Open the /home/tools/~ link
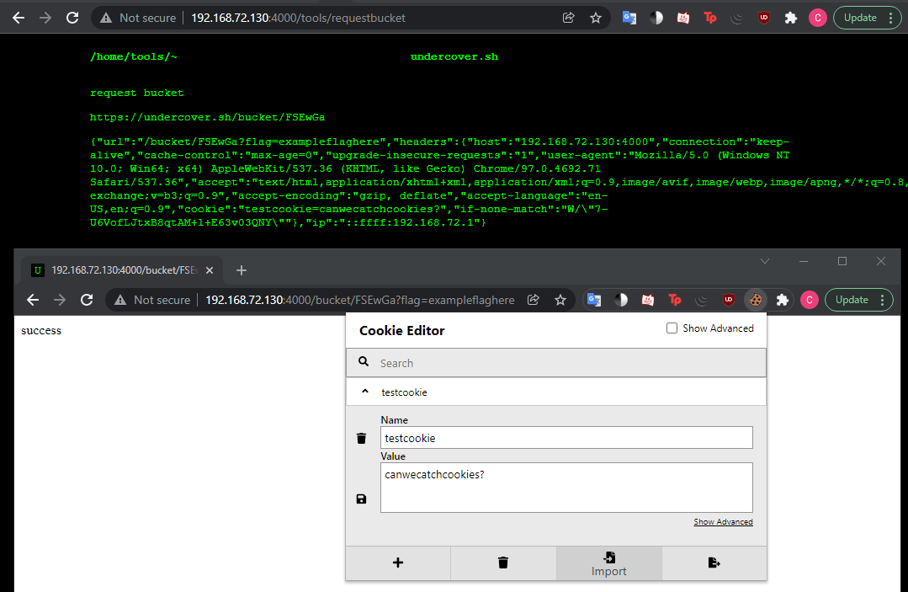Viewport: 908px width, 592px height. [133, 56]
